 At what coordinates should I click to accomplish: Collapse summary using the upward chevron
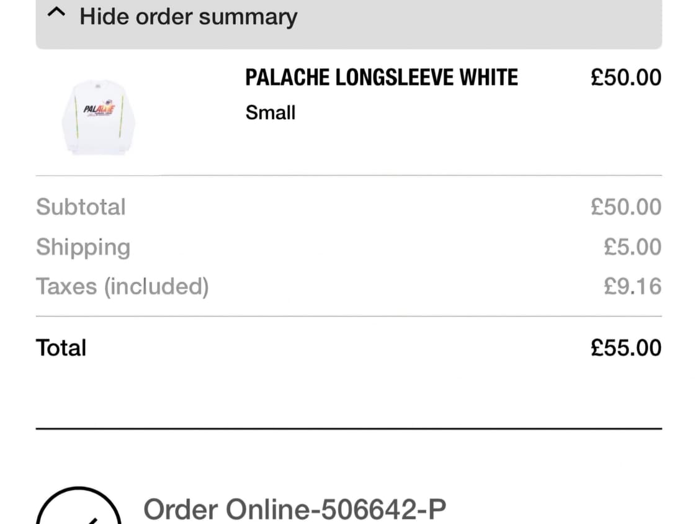(56, 14)
